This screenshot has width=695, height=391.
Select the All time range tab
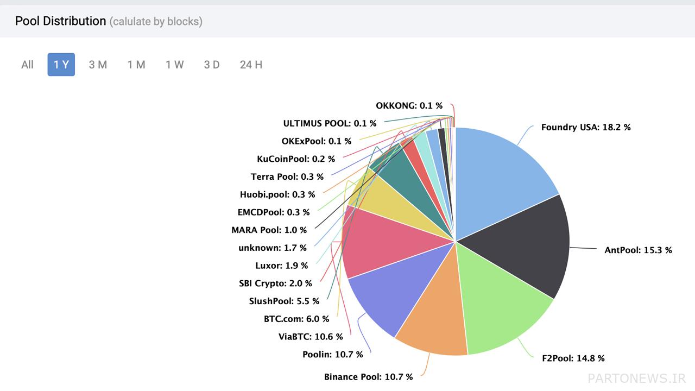[27, 65]
